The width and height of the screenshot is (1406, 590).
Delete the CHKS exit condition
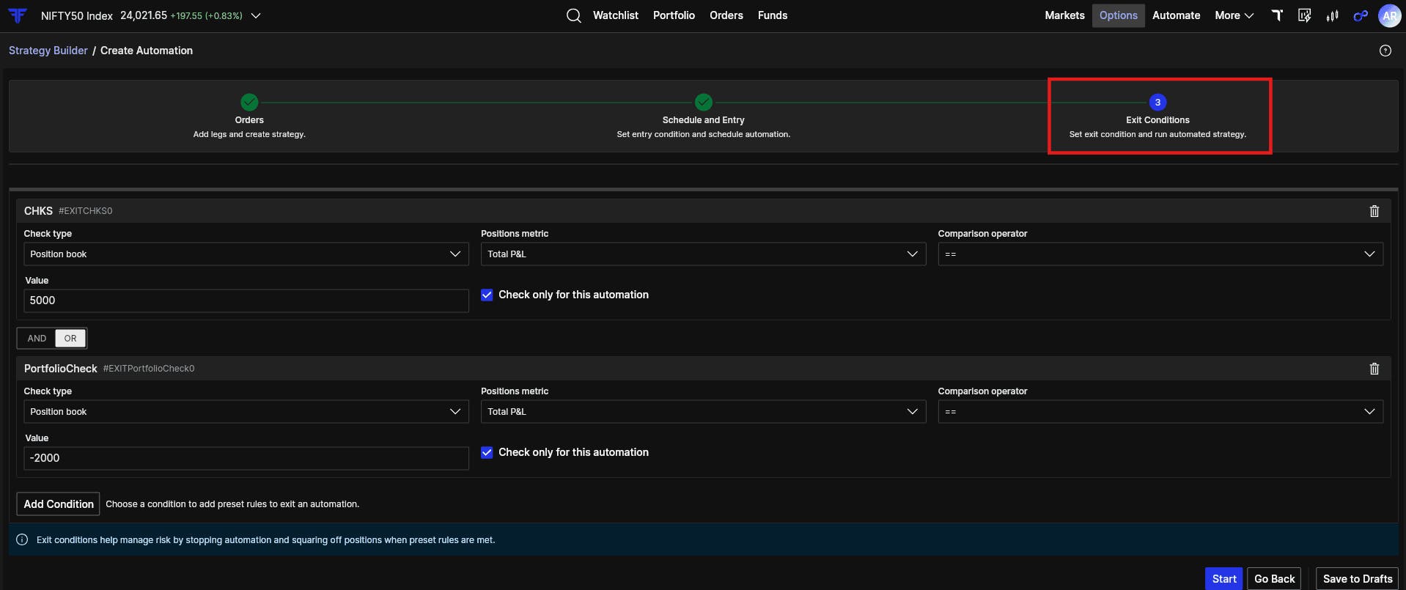1374,211
